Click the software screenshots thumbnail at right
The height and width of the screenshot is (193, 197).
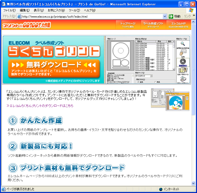pyautogui.click(x=170, y=100)
